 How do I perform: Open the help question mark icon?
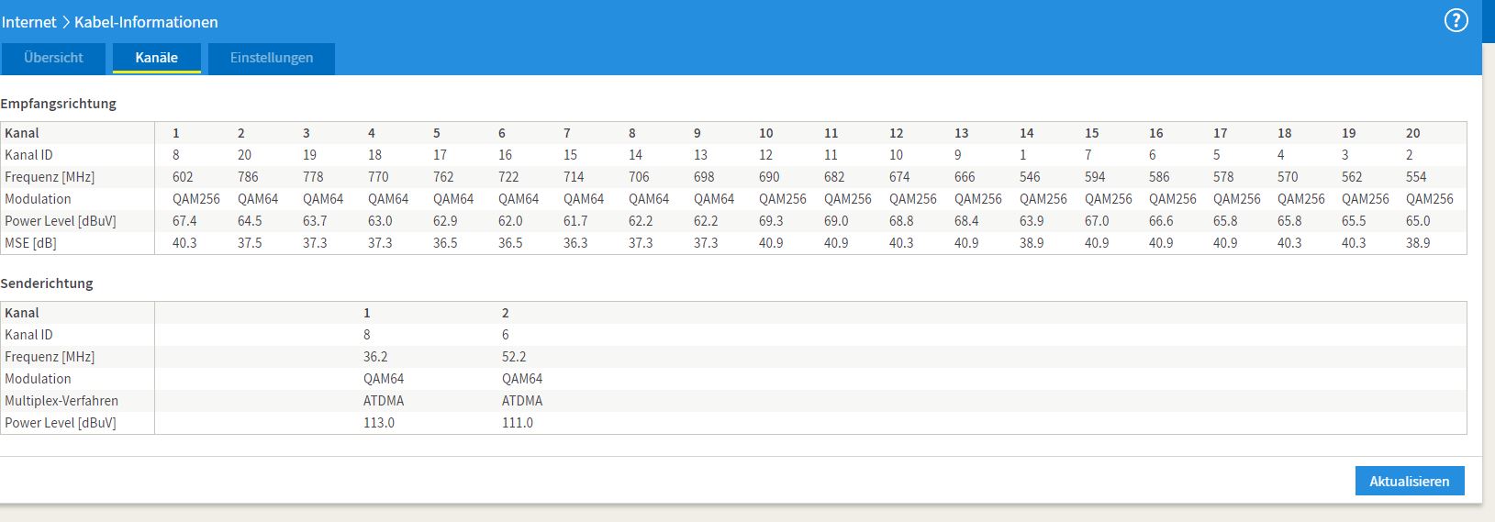tap(1456, 21)
